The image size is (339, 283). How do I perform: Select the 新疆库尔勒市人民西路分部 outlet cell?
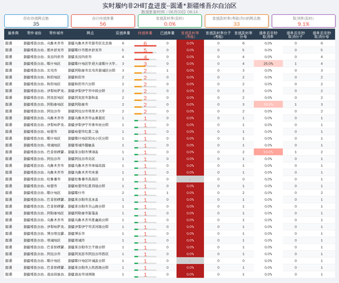pyautogui.click(x=88, y=267)
